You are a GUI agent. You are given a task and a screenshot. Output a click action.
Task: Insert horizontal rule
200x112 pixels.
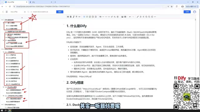point(103,16)
